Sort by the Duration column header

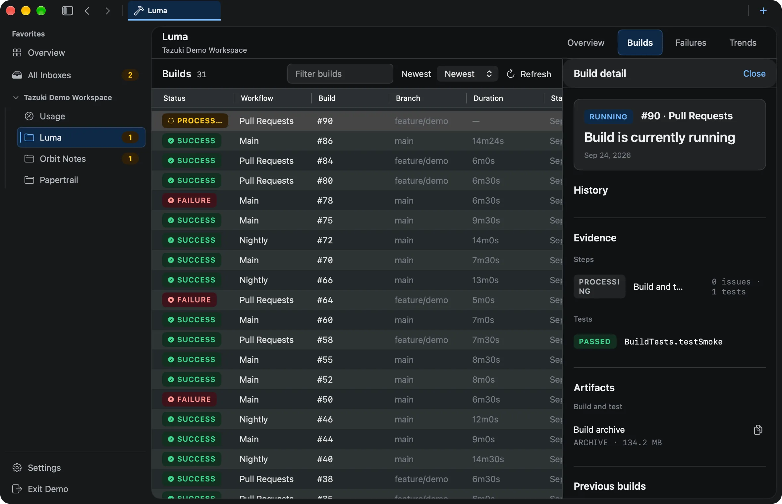click(x=488, y=98)
